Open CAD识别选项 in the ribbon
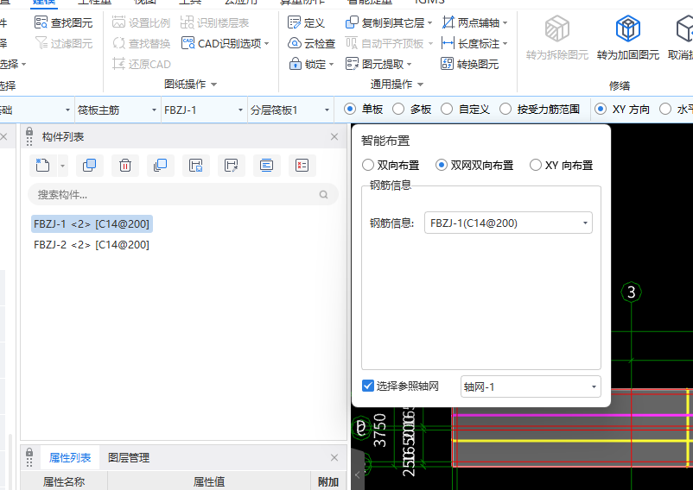 [x=226, y=43]
